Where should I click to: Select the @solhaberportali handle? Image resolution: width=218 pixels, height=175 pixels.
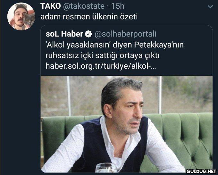[x=125, y=34]
